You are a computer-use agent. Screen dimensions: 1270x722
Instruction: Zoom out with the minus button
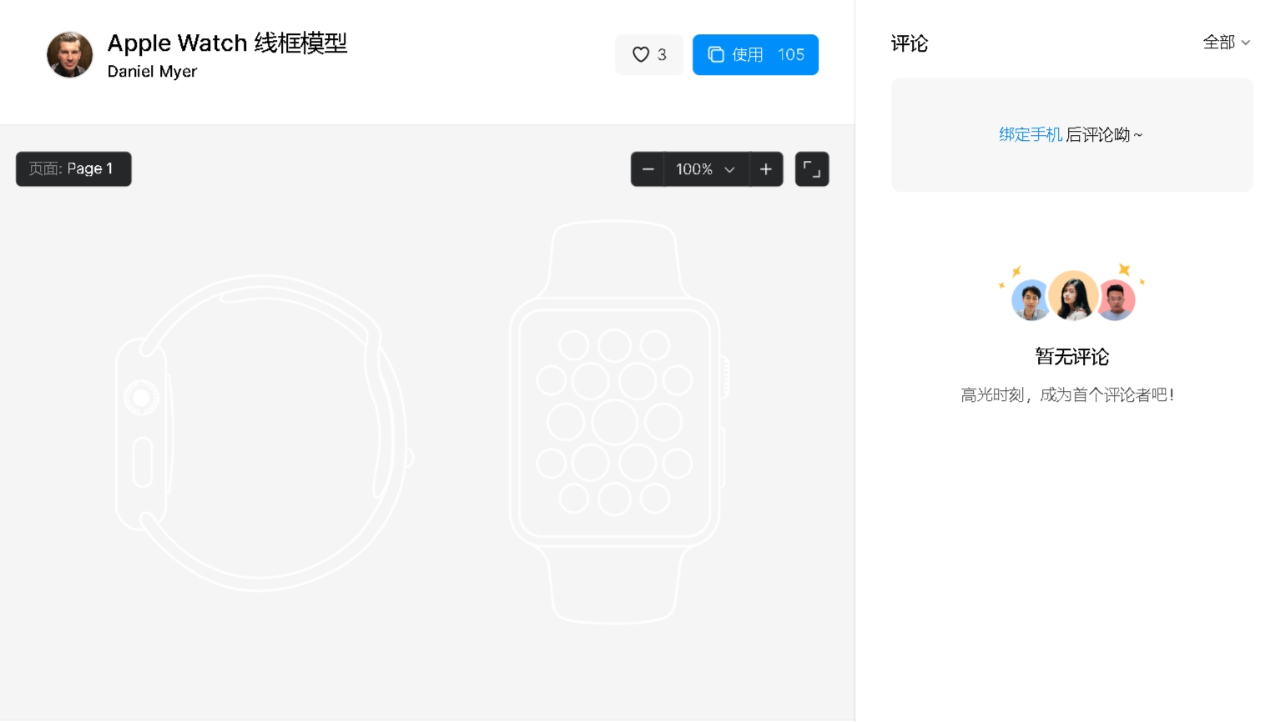click(x=648, y=169)
